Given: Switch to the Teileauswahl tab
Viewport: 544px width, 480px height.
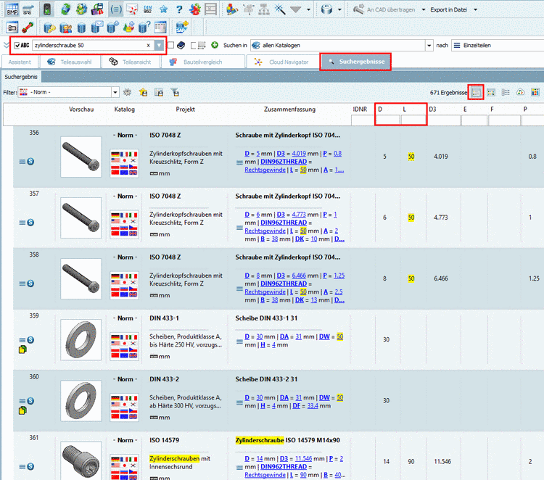Looking at the screenshot, I should [70, 62].
